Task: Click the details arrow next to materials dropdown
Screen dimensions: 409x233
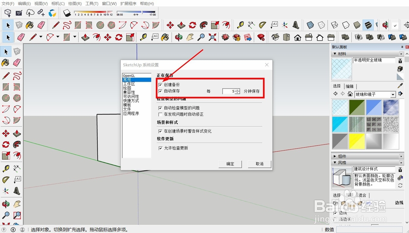Action: pyautogui.click(x=401, y=94)
